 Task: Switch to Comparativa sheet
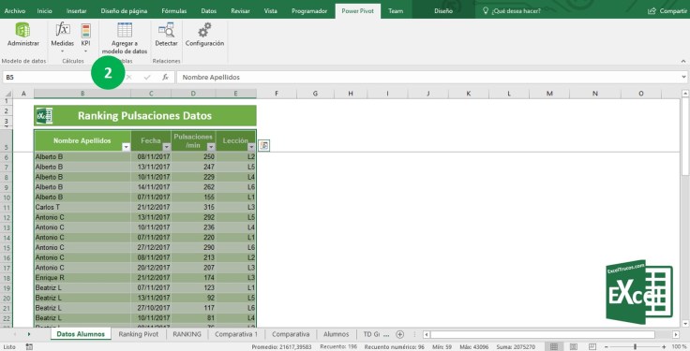click(x=291, y=334)
